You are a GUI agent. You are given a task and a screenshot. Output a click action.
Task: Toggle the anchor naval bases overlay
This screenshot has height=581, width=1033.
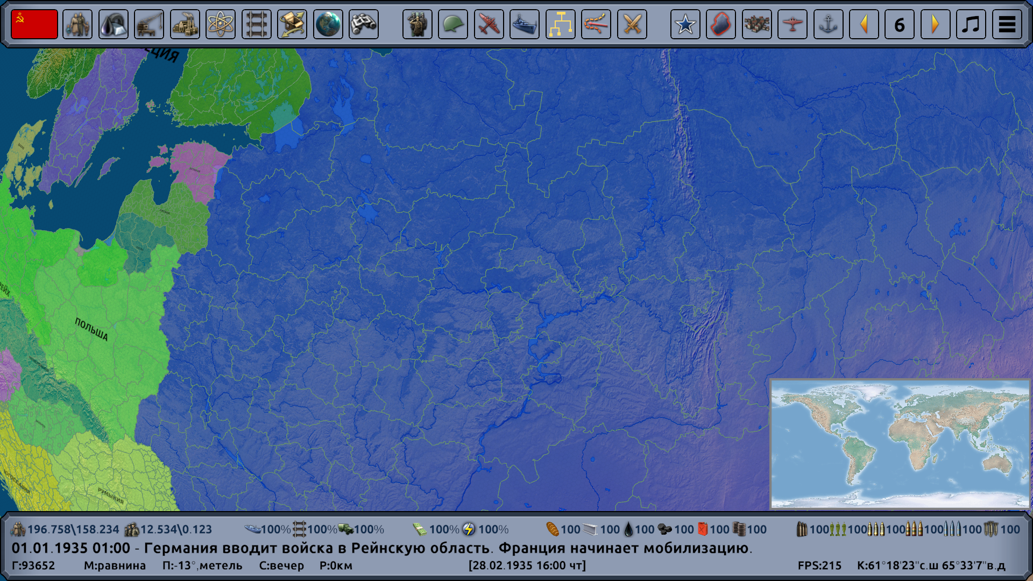coord(828,24)
